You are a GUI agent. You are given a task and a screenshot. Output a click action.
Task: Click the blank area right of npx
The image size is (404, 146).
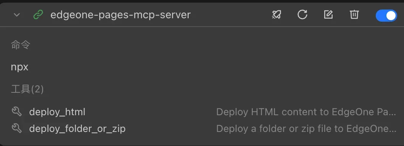(206, 67)
